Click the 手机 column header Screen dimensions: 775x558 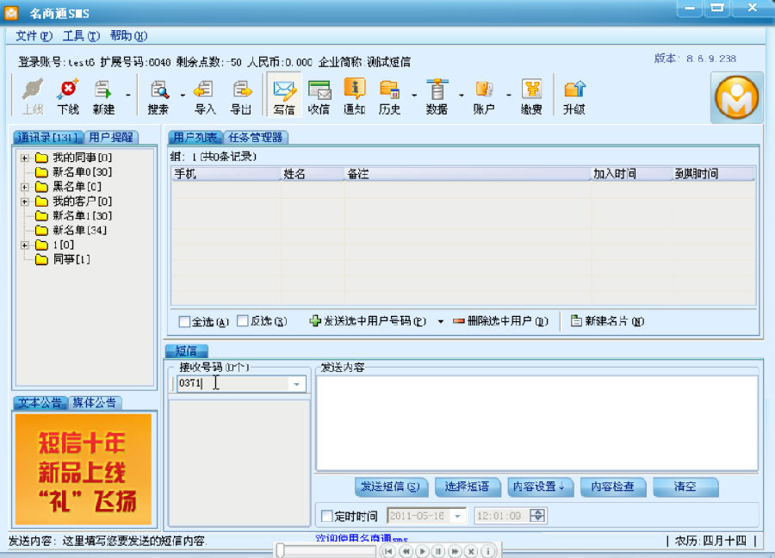tap(226, 174)
